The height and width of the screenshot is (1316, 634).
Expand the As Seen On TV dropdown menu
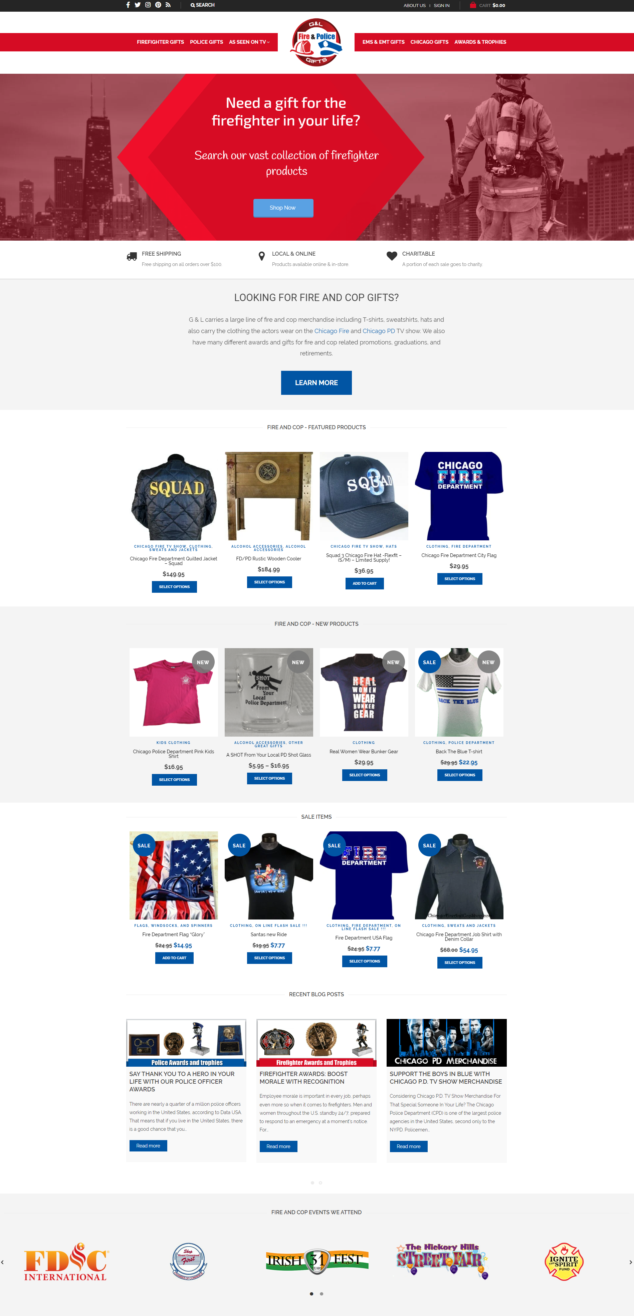pyautogui.click(x=249, y=42)
